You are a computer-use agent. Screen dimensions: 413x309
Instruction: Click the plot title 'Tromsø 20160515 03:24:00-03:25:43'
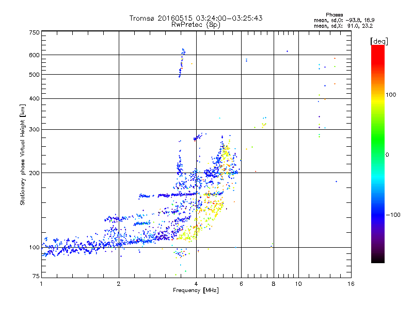(196, 18)
